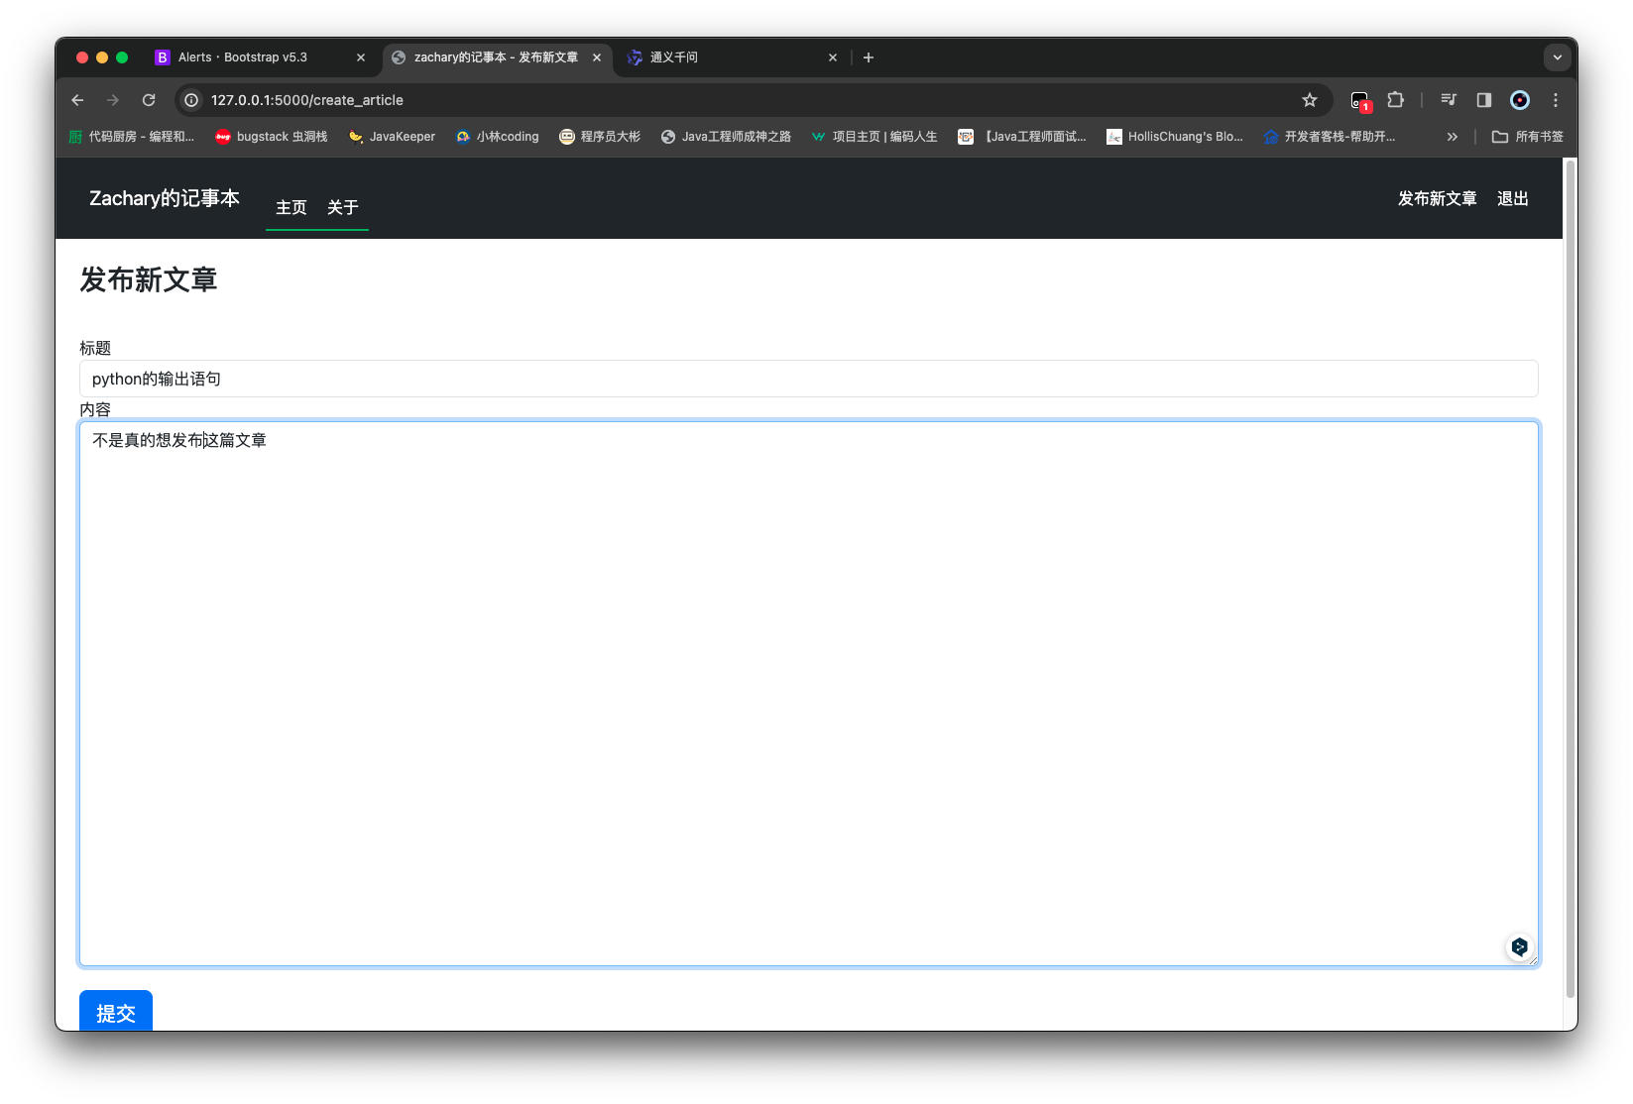Open the 开发者客栈-帮助开 bookmark
This screenshot has height=1104, width=1633.
[x=1330, y=137]
